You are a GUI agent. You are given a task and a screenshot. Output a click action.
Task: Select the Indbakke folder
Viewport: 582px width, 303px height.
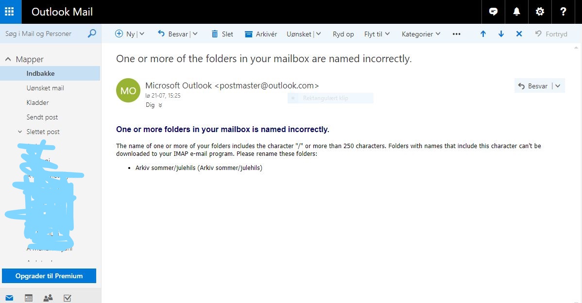(x=50, y=73)
